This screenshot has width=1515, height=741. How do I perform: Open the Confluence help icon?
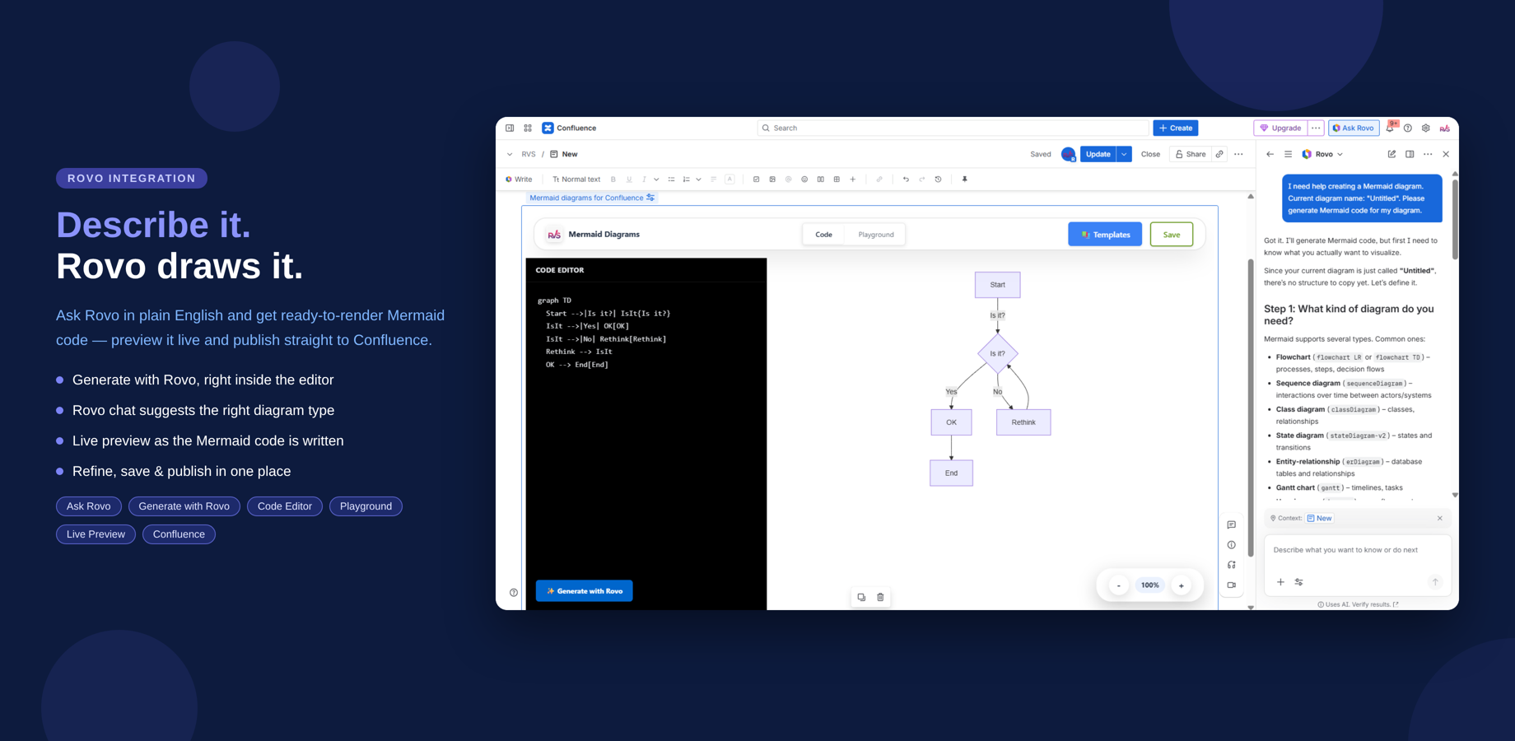tap(1408, 128)
